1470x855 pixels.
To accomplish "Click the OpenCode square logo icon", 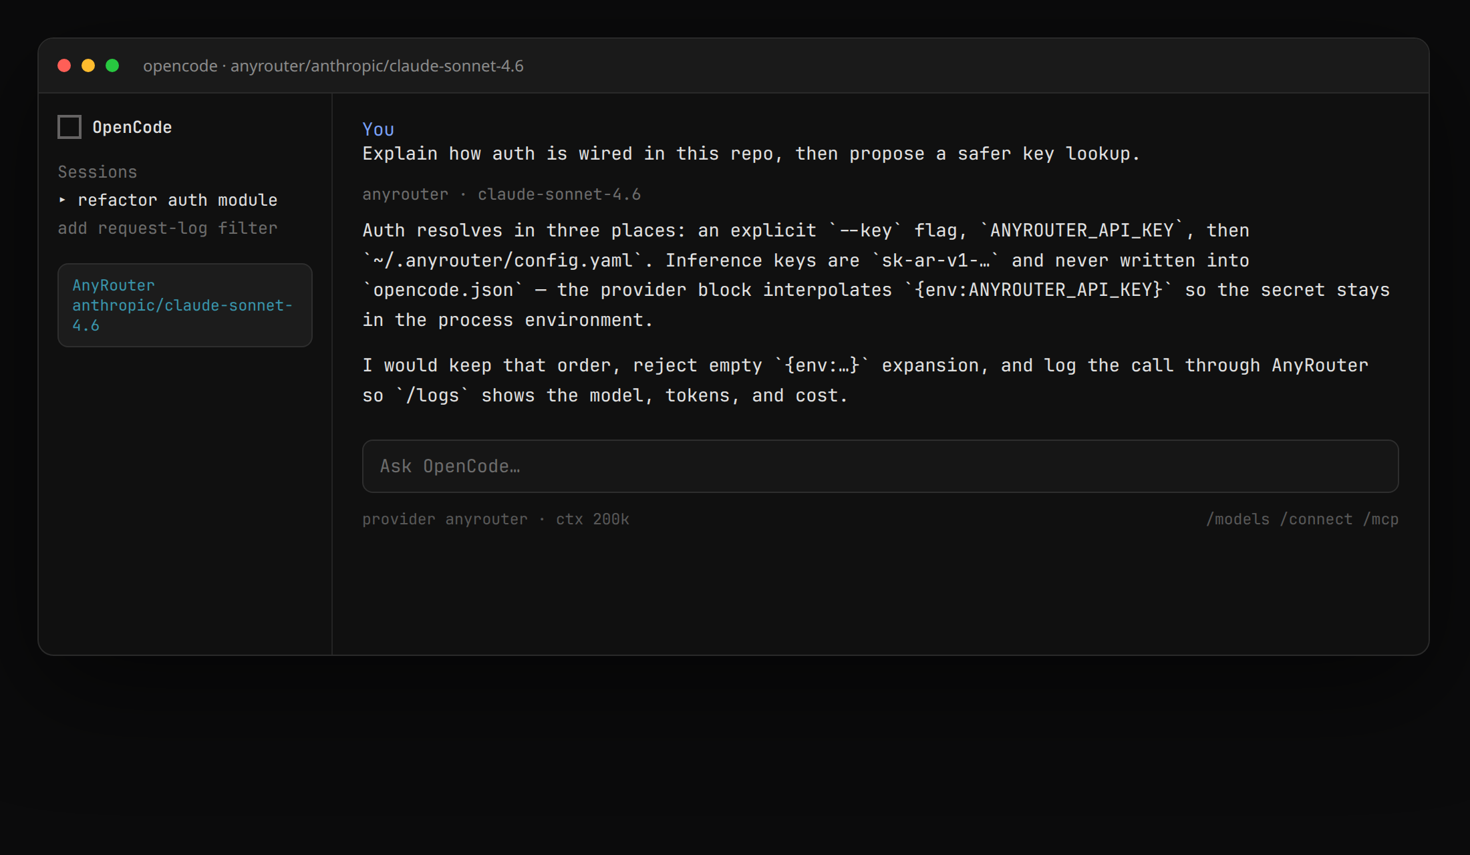I will [69, 127].
